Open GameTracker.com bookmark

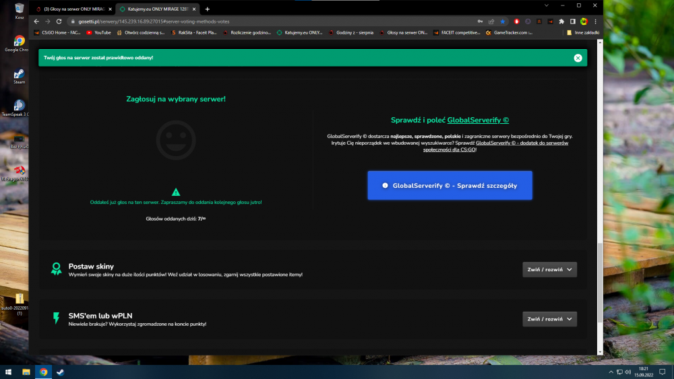click(x=510, y=32)
